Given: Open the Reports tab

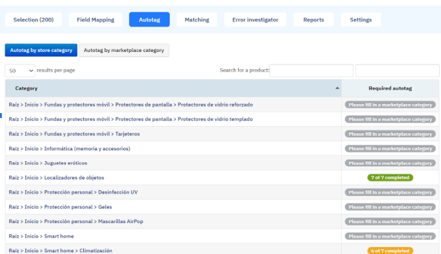Looking at the screenshot, I should pyautogui.click(x=313, y=20).
